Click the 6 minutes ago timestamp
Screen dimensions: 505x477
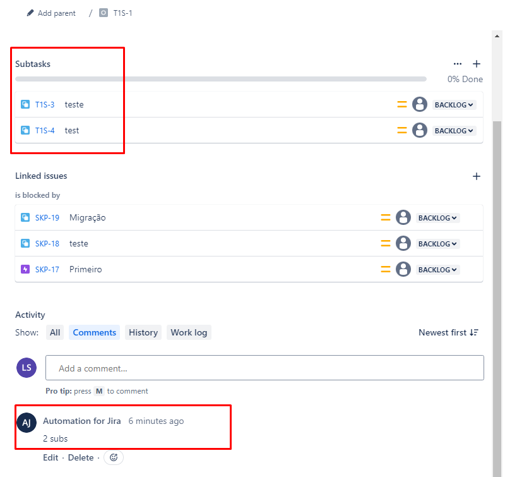coord(156,421)
